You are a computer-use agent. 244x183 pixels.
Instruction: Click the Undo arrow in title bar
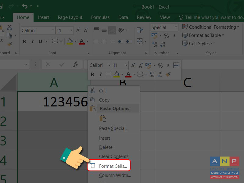(25, 6)
